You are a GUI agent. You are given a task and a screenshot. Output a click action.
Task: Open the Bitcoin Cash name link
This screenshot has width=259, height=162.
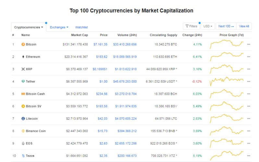(x=35, y=94)
